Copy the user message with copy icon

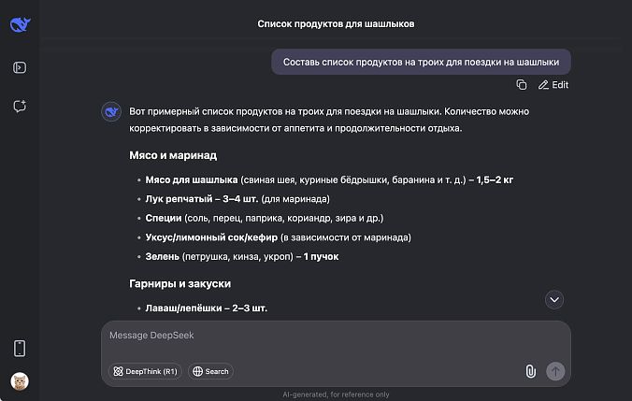pos(521,85)
